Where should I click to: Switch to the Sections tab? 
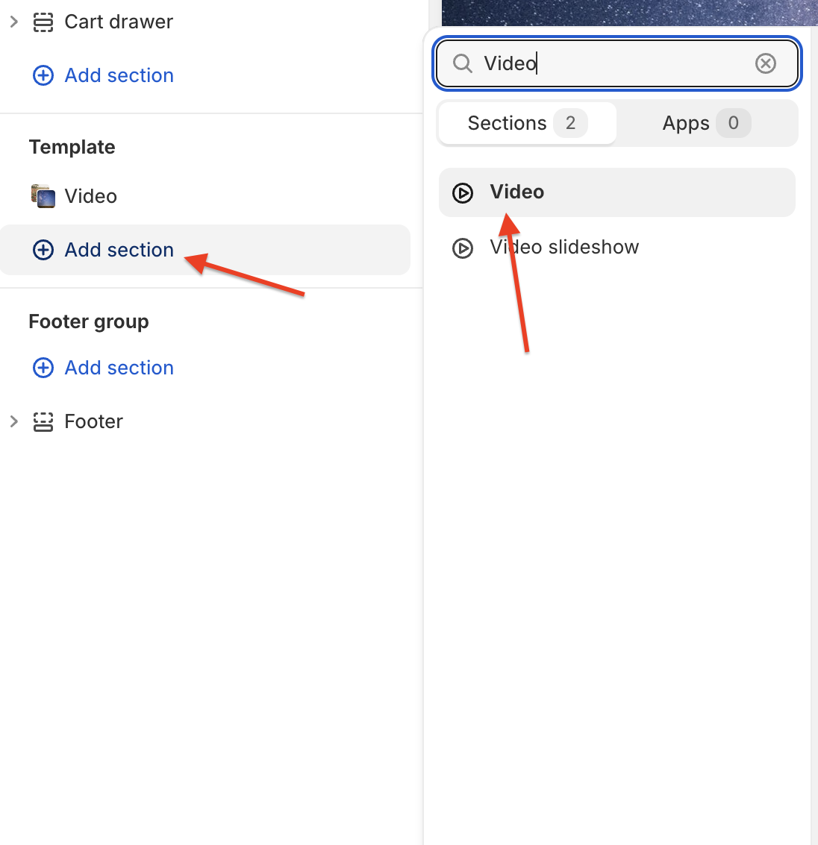[x=527, y=123]
